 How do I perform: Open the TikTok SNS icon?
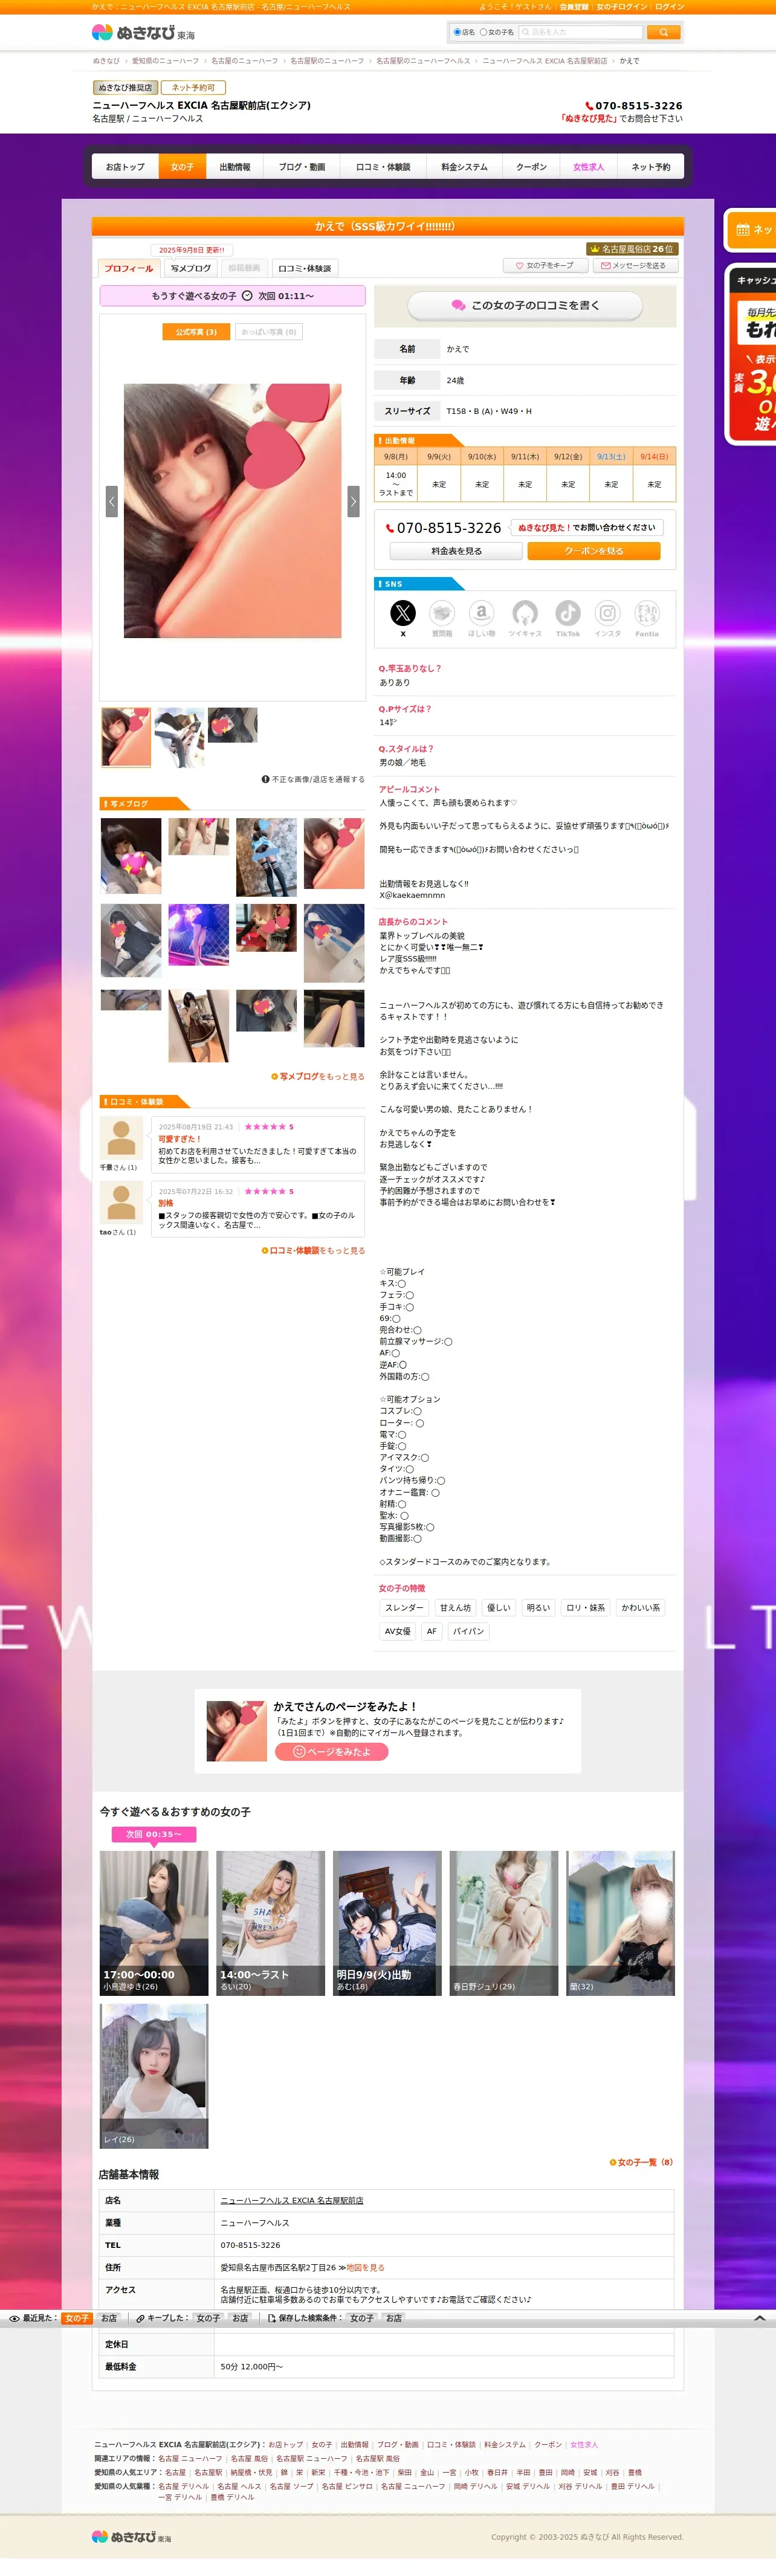pyautogui.click(x=568, y=613)
